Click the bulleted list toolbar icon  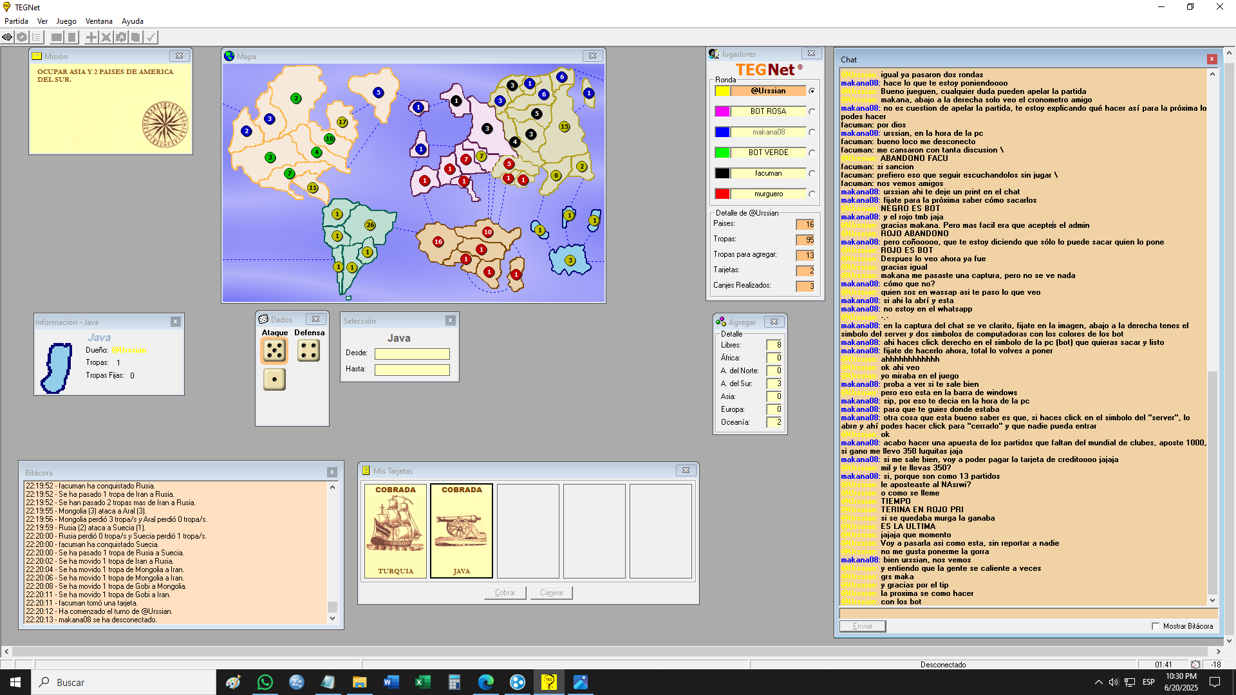pyautogui.click(x=37, y=37)
